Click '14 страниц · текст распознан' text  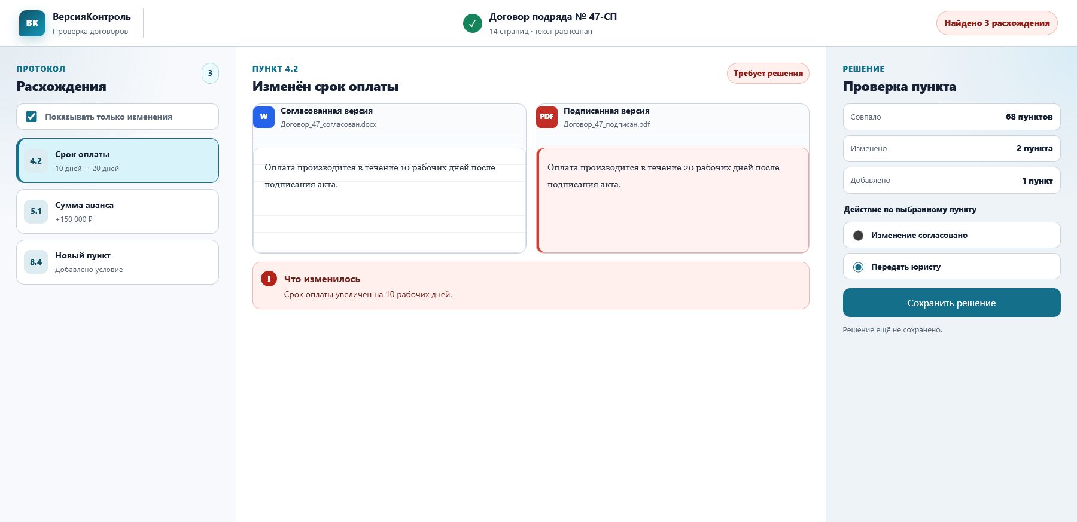pos(541,32)
